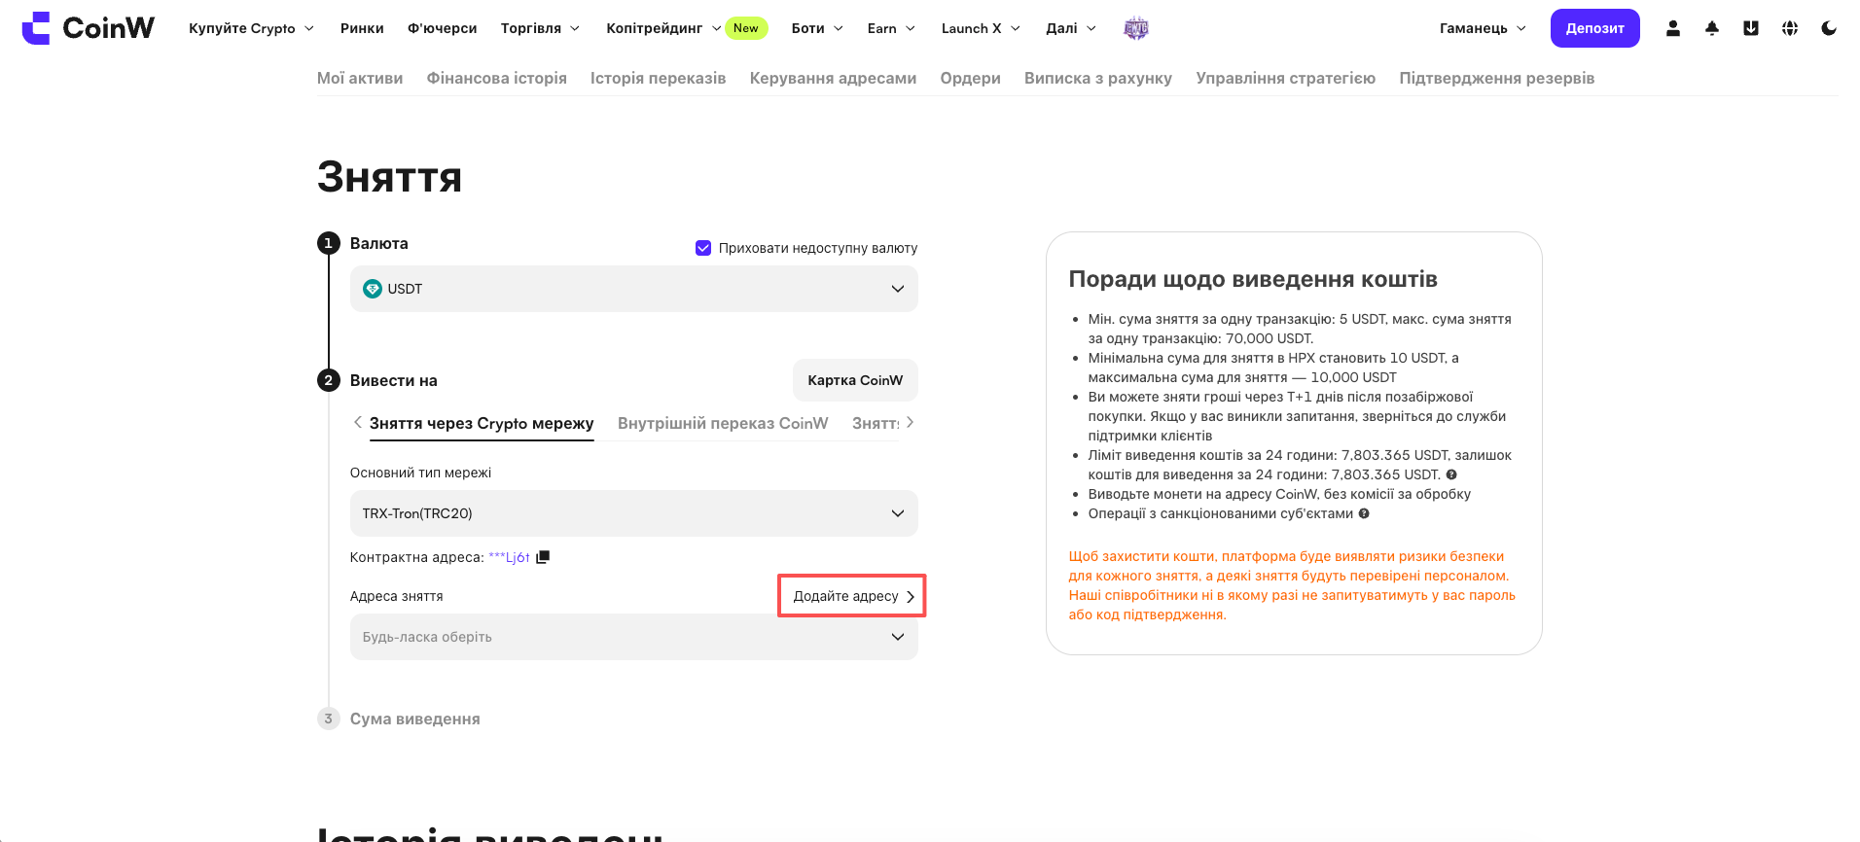The height and width of the screenshot is (842, 1860).
Task: Open the TRX-Tron(TRC20) network dropdown
Action: [x=634, y=513]
